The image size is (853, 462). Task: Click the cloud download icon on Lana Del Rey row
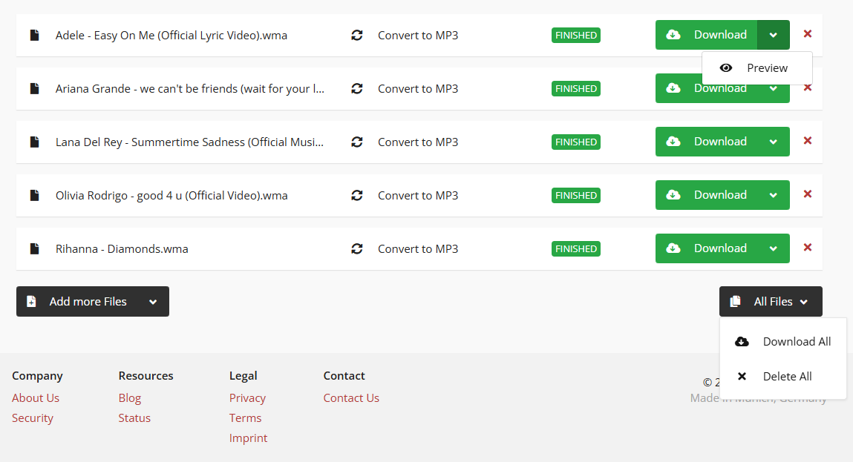coord(673,142)
